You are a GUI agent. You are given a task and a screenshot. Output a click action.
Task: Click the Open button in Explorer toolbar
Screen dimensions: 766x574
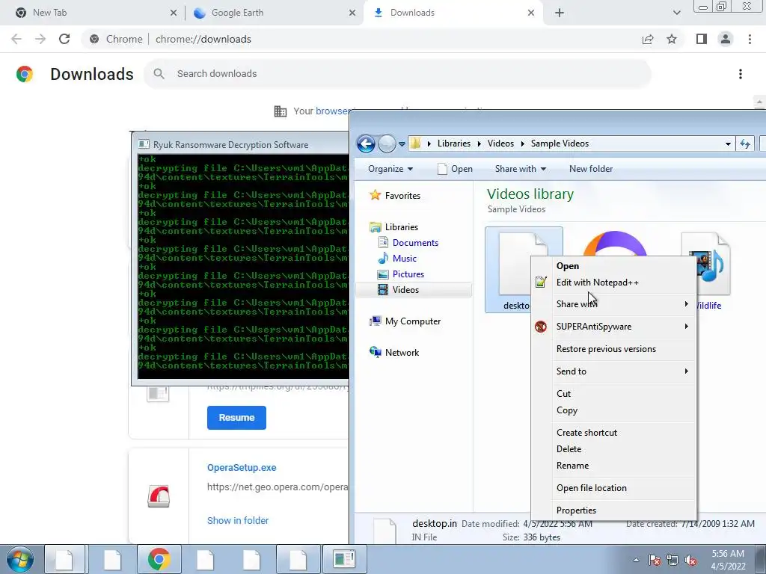(455, 169)
